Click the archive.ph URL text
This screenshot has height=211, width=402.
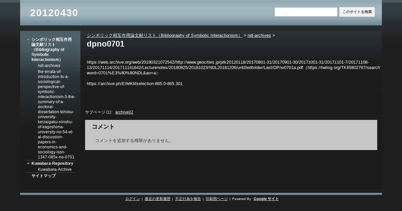click(135, 84)
